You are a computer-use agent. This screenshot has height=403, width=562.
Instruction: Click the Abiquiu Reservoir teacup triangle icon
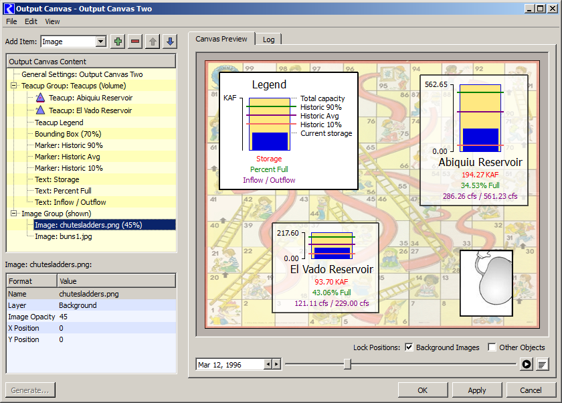(41, 98)
